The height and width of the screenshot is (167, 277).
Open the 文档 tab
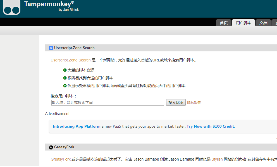(263, 23)
